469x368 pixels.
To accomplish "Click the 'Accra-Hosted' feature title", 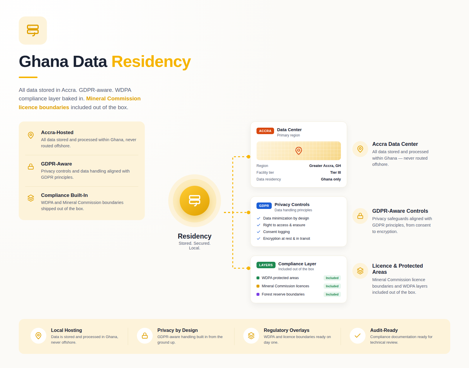I will point(57,132).
